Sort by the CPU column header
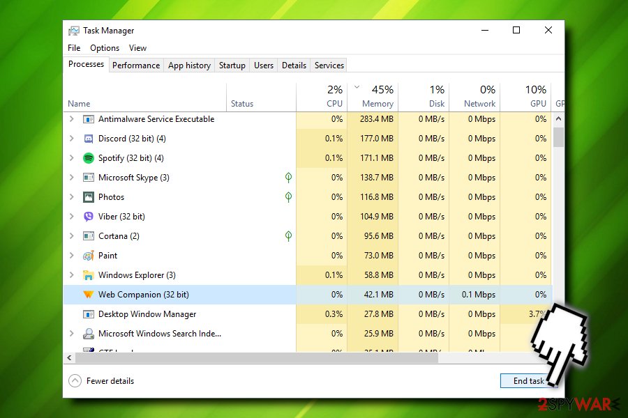The height and width of the screenshot is (418, 628). tap(322, 97)
